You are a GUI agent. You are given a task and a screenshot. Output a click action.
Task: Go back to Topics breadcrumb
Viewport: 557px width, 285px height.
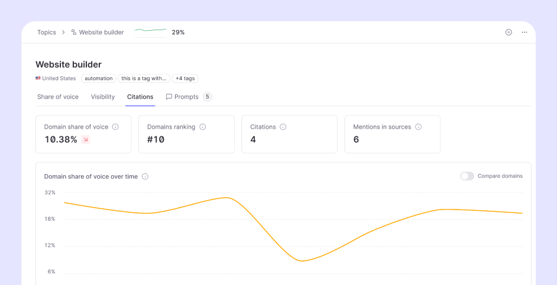[x=47, y=32]
